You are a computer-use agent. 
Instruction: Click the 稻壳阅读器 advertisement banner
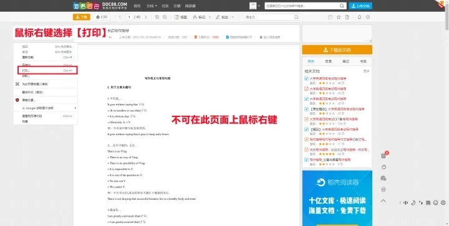[337, 198]
